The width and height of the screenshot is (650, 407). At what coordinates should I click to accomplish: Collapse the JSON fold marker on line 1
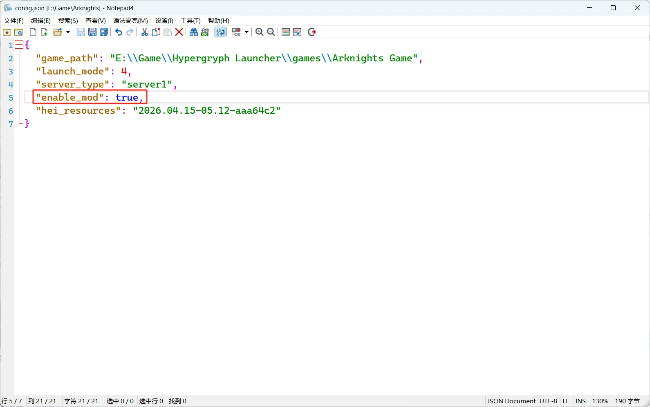click(x=19, y=45)
